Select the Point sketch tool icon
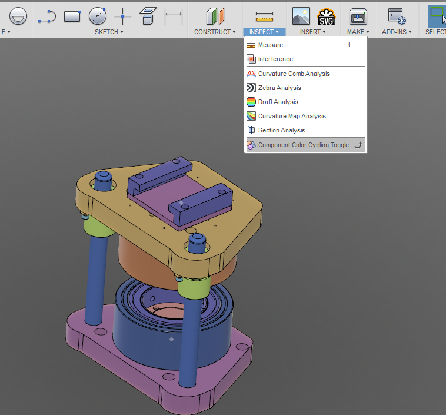Viewport: 446px width, 415px height. [x=122, y=16]
